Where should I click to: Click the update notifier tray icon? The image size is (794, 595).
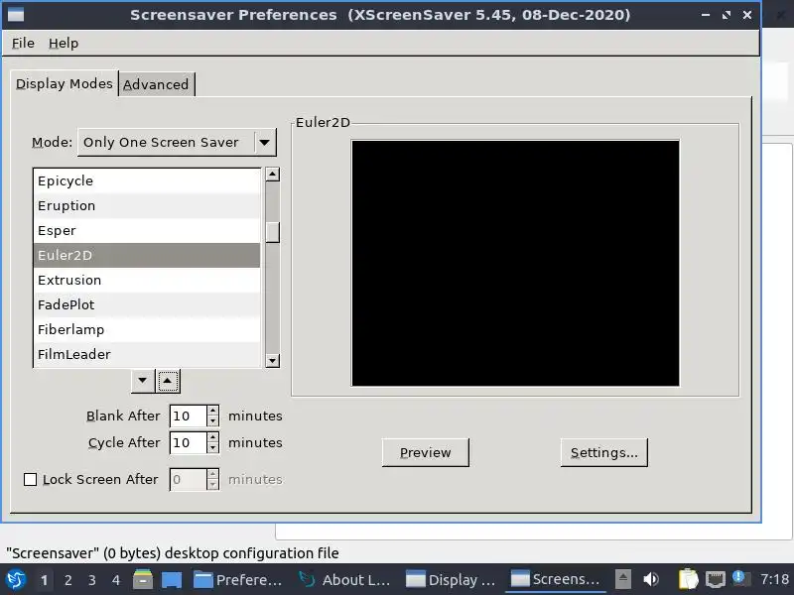740,578
